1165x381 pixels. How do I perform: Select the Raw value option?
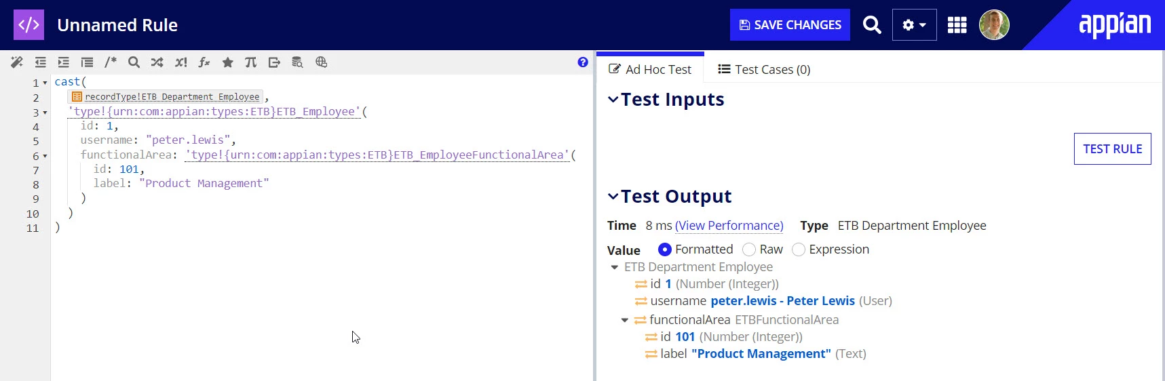pos(749,249)
